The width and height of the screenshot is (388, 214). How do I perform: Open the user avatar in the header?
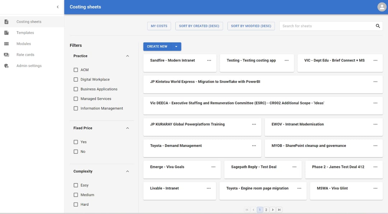pyautogui.click(x=381, y=6)
